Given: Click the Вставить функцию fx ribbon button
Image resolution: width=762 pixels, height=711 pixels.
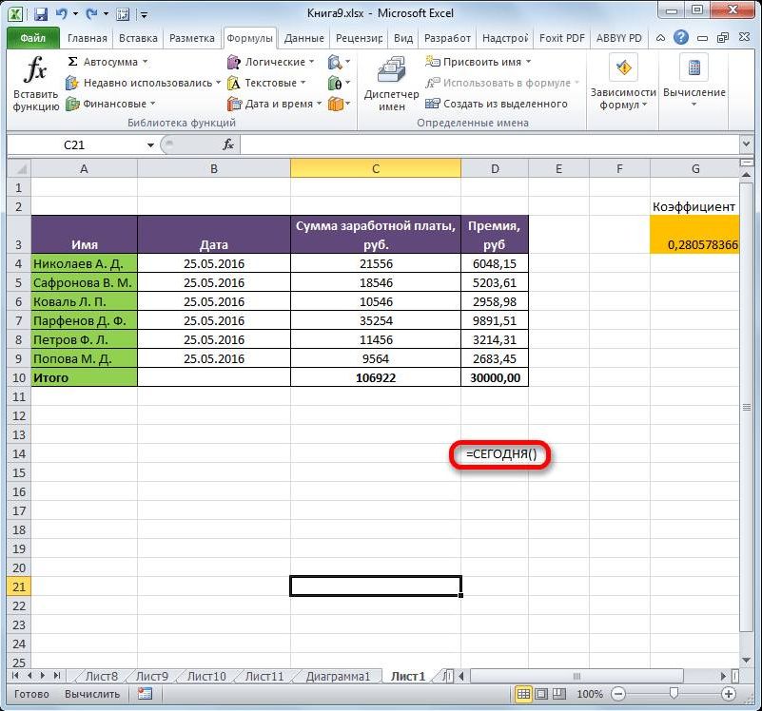Looking at the screenshot, I should 35,85.
